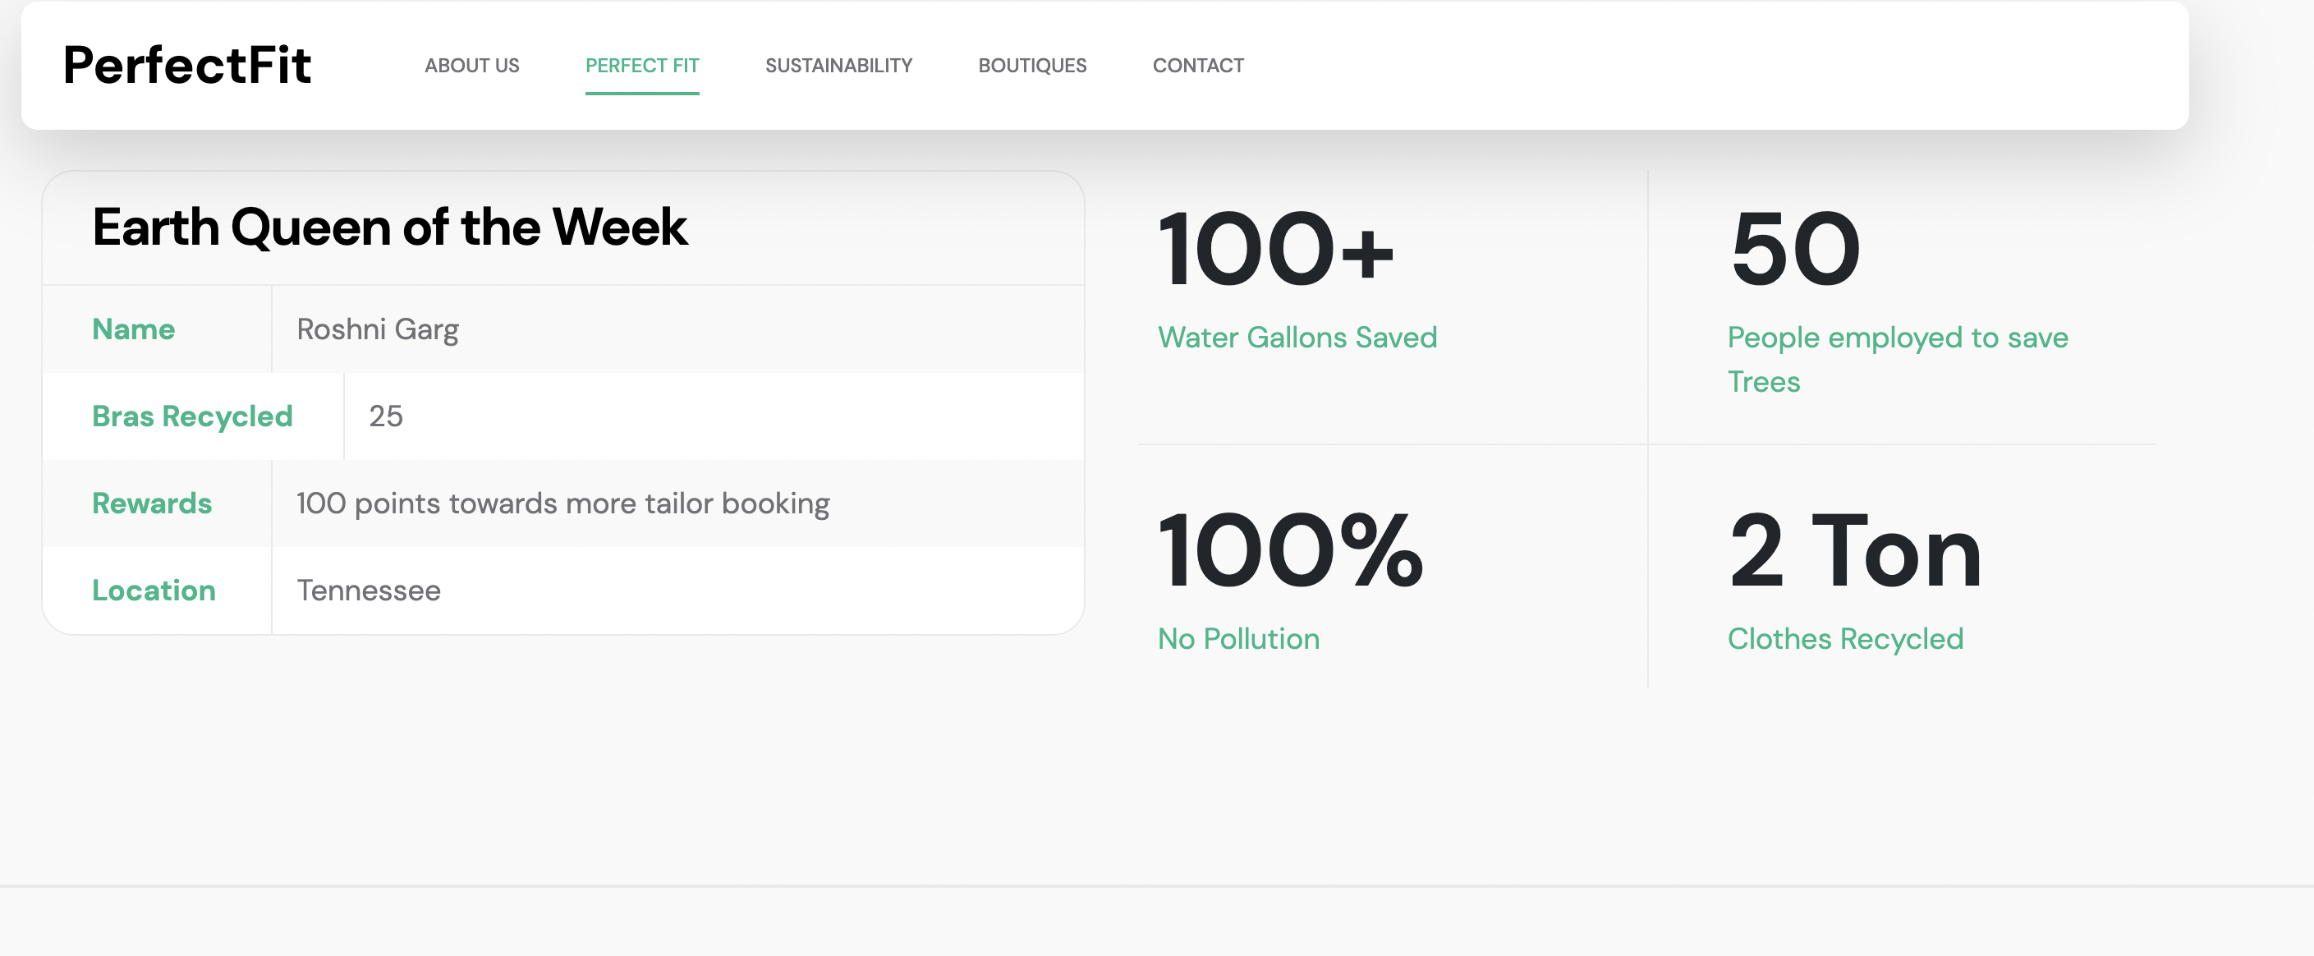
Task: Select the Clothes Recycled caption
Action: tap(1844, 639)
